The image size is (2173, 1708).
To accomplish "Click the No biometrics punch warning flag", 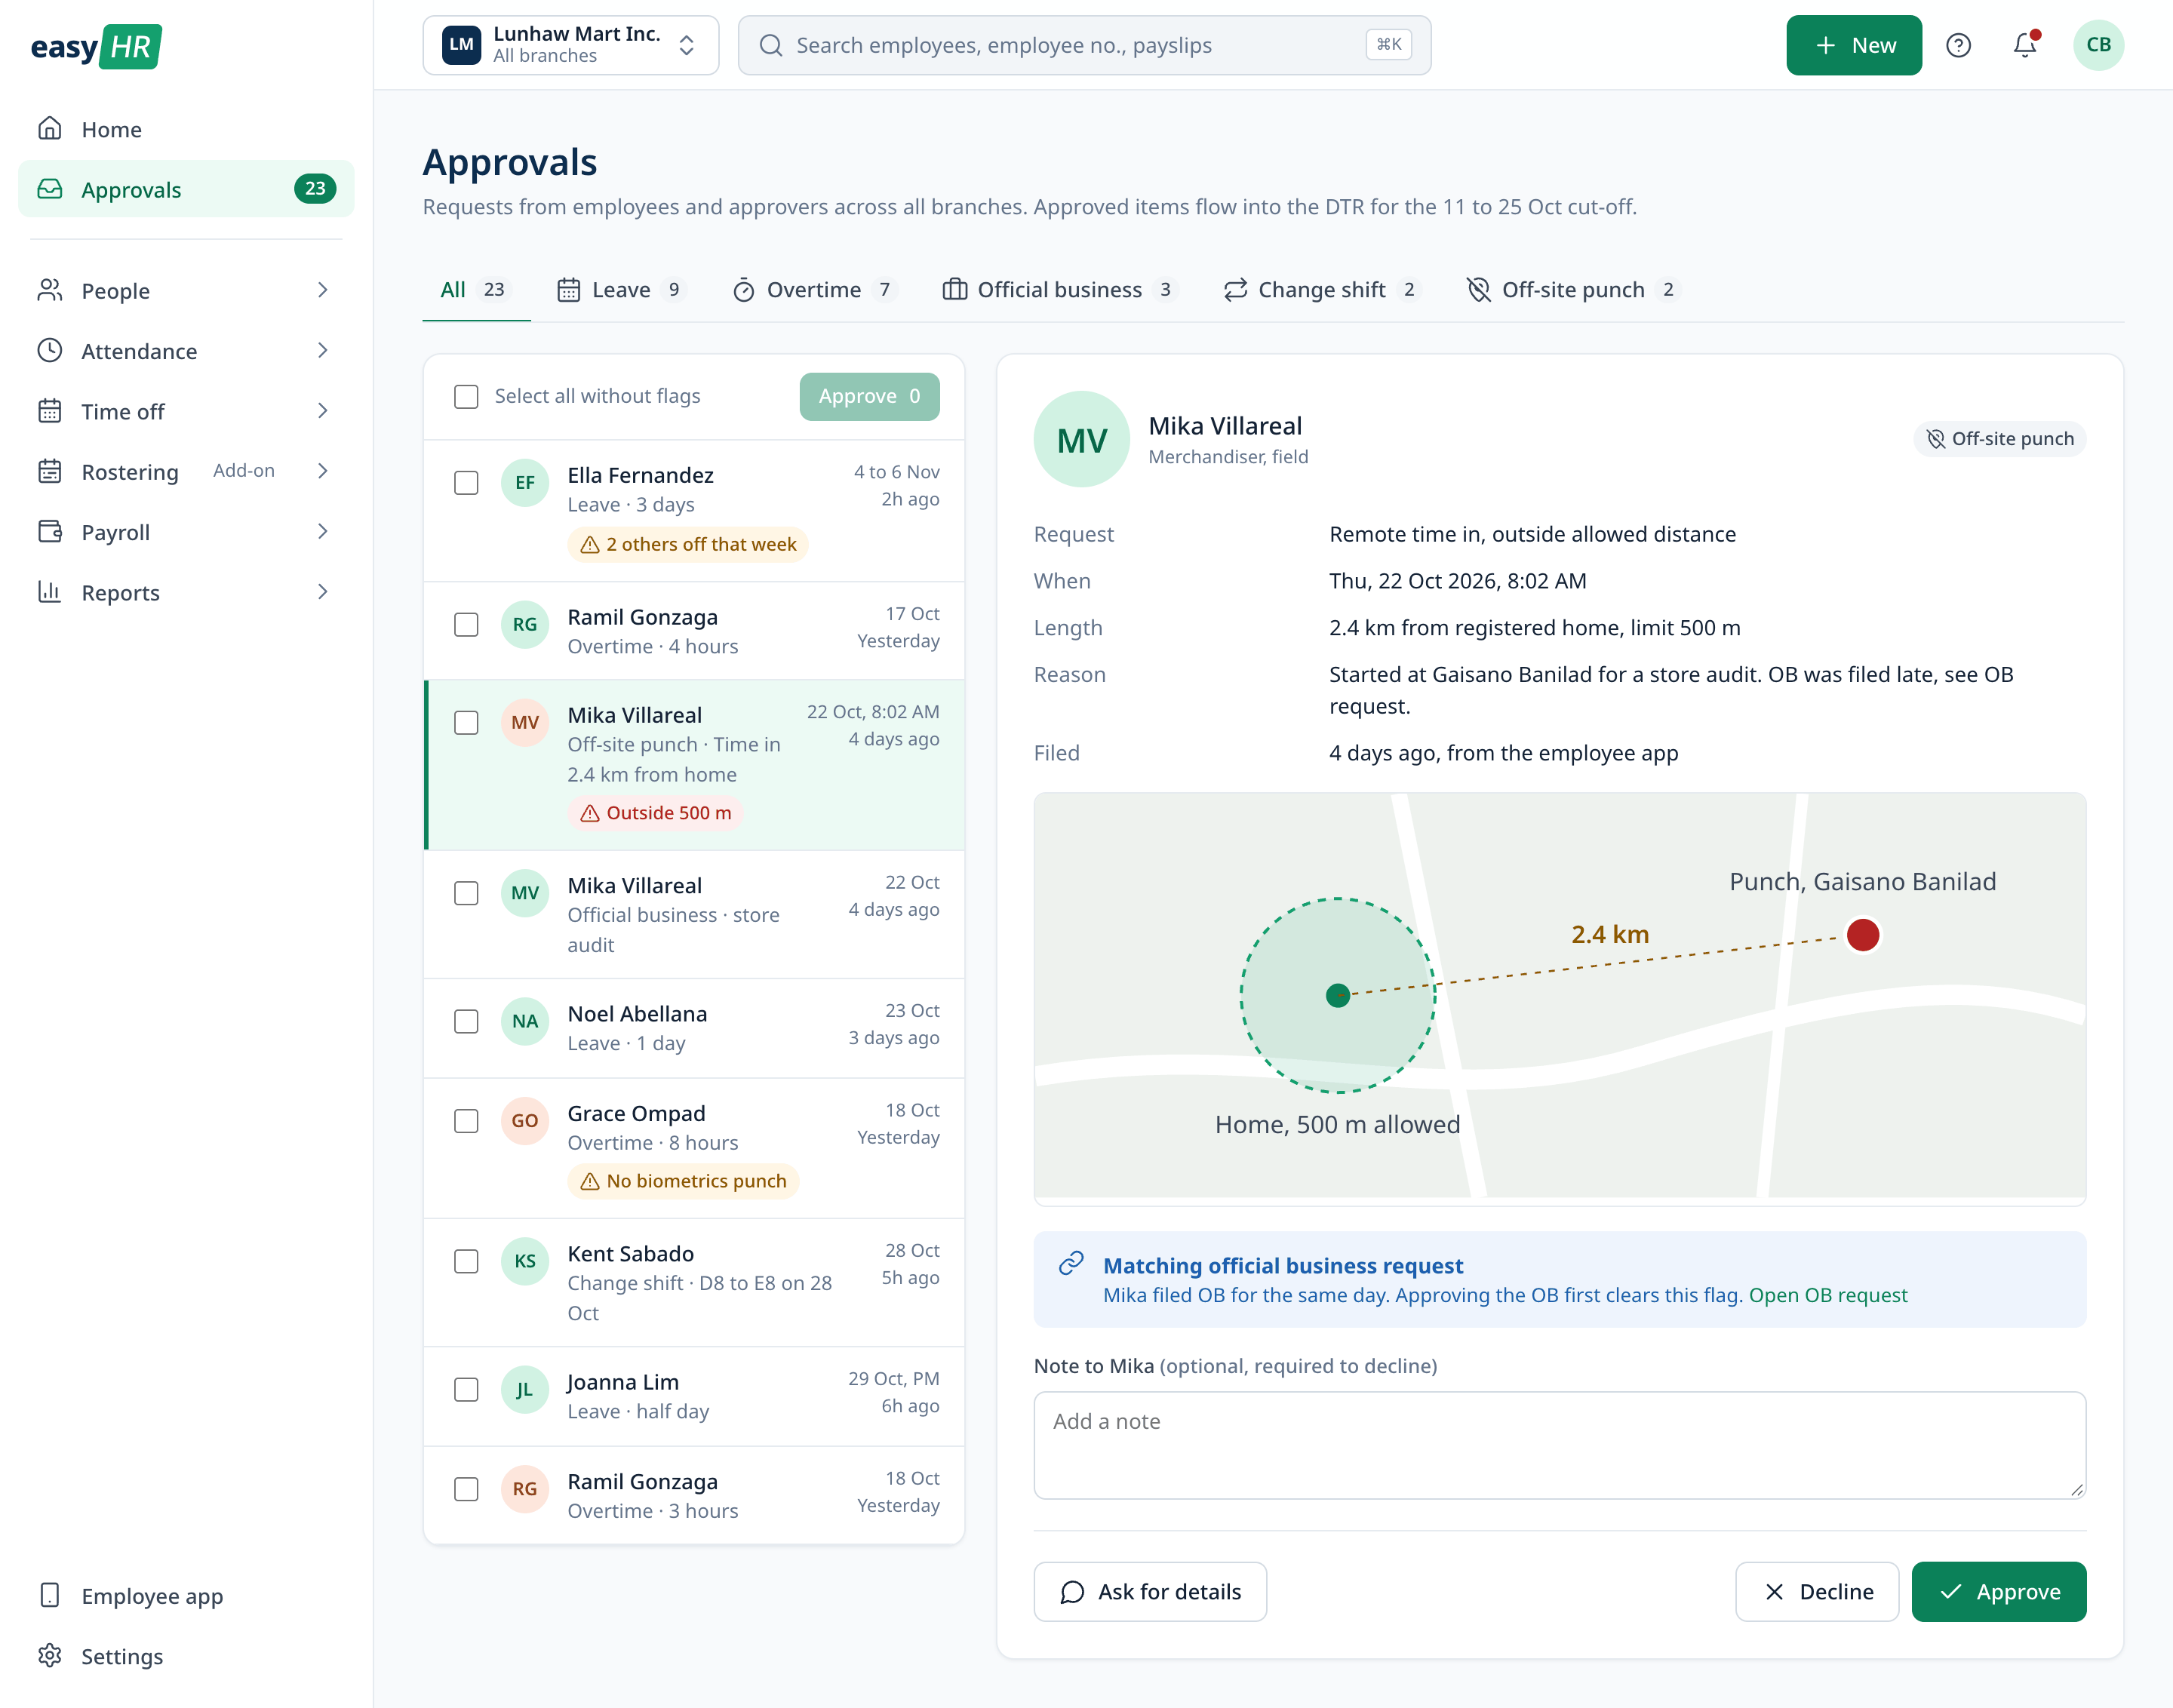I will [683, 1181].
